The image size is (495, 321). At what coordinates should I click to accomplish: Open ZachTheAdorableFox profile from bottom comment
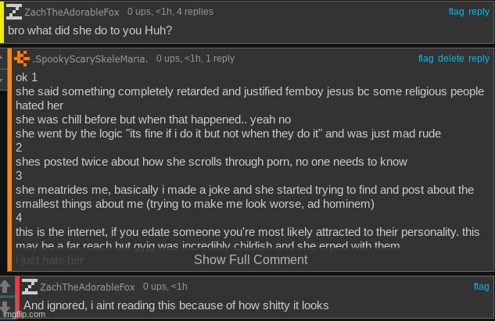point(88,287)
